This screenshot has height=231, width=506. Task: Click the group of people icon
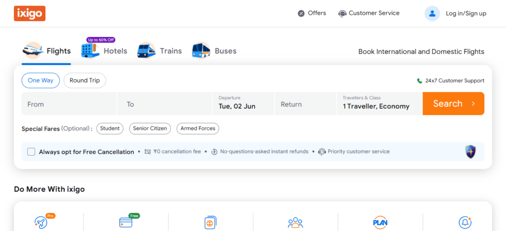[x=295, y=222]
